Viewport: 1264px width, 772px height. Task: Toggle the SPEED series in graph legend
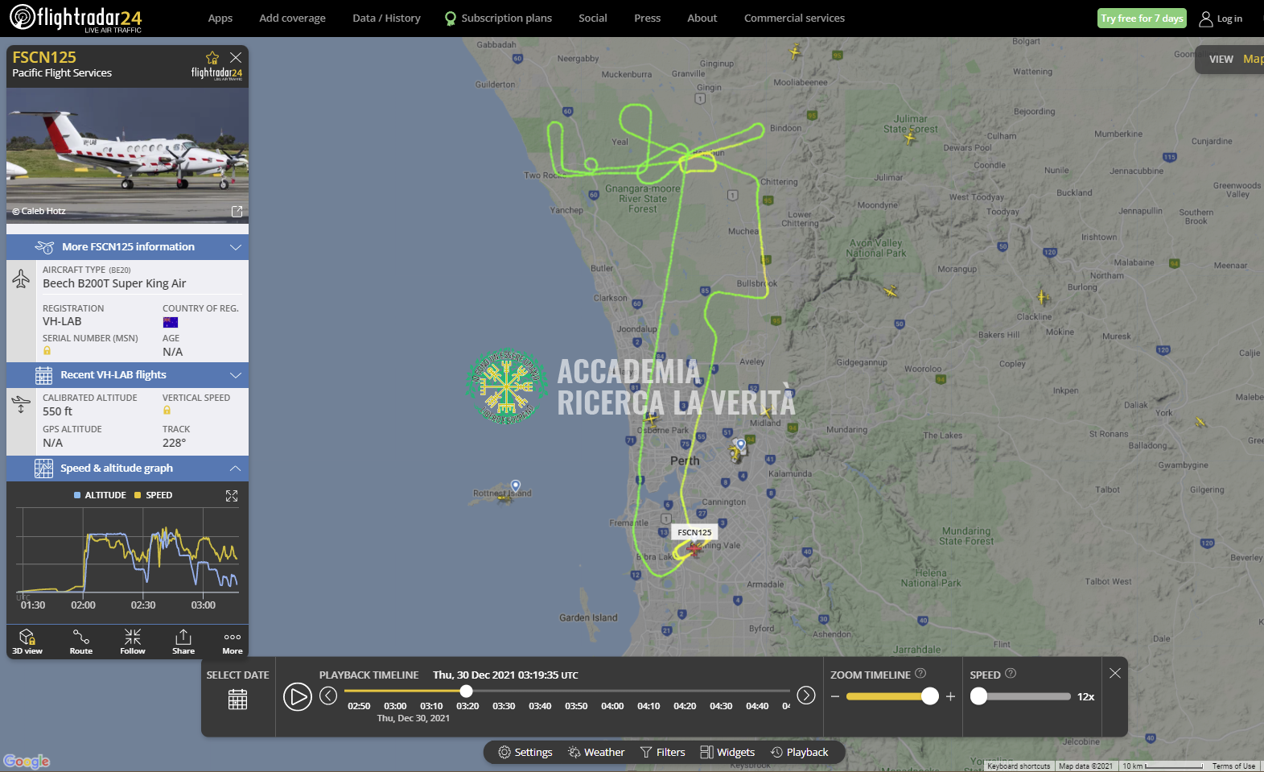pyautogui.click(x=154, y=495)
